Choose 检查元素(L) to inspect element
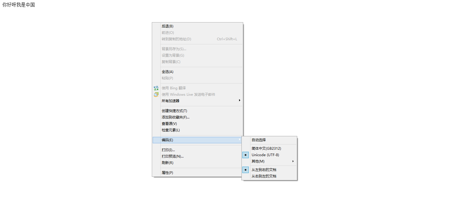The image size is (461, 211). point(198,130)
